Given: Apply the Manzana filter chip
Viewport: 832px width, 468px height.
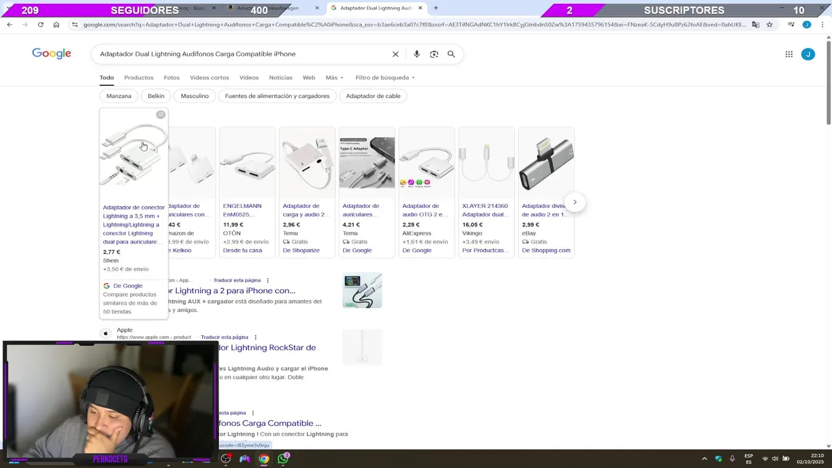Looking at the screenshot, I should coord(119,96).
